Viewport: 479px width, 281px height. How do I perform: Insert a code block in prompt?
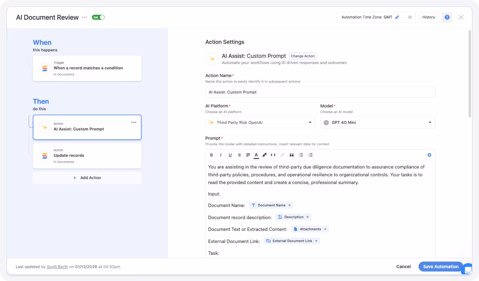click(273, 155)
